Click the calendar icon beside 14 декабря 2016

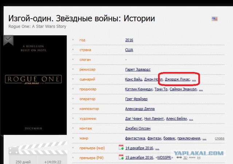[x=121, y=147]
